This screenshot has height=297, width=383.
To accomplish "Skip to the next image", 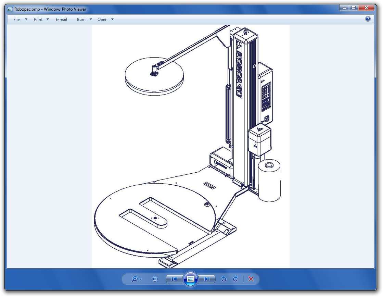I will point(207,279).
